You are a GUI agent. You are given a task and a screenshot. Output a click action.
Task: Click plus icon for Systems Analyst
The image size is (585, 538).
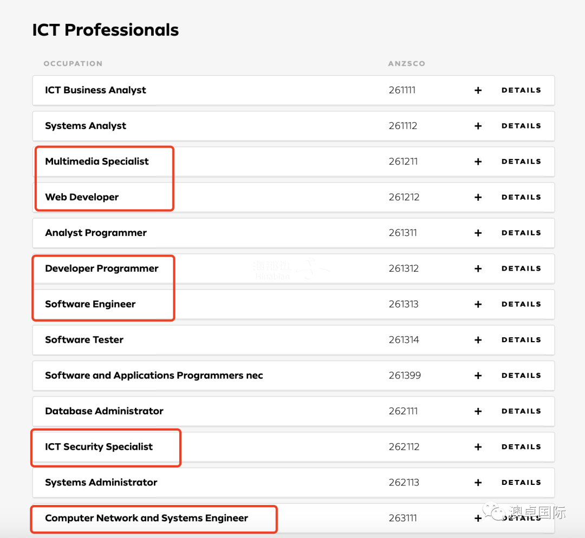click(x=478, y=126)
